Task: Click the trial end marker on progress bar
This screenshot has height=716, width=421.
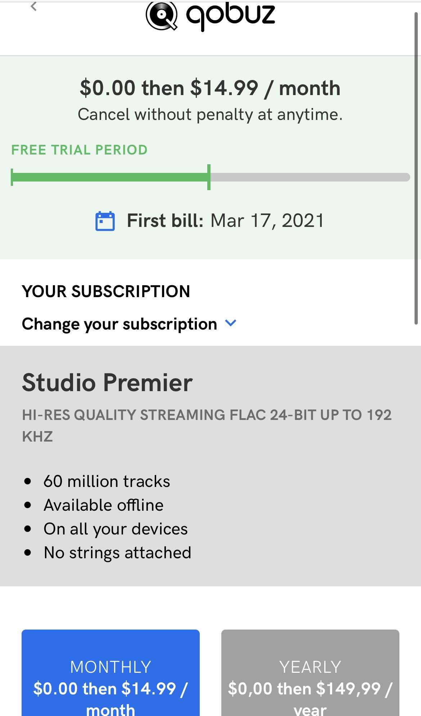Action: pyautogui.click(x=209, y=177)
